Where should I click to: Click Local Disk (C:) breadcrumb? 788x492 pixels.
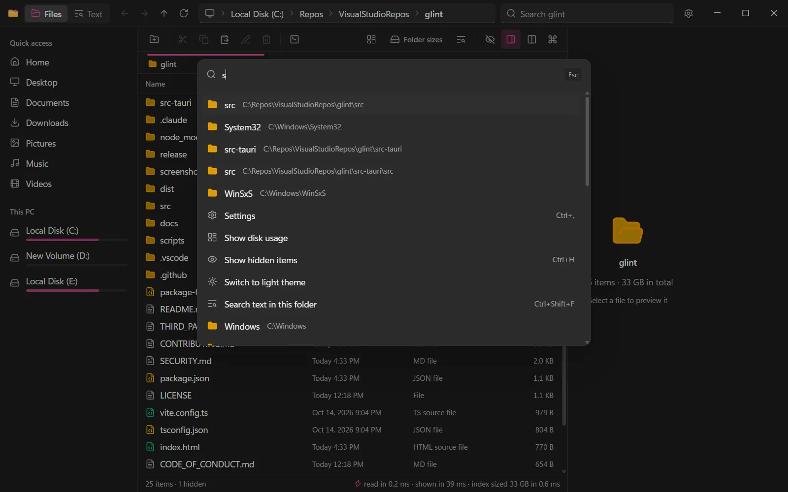(x=257, y=14)
